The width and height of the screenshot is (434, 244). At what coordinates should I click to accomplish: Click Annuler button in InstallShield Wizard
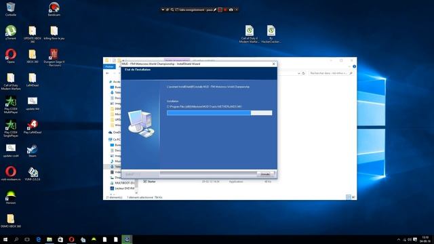point(265,174)
